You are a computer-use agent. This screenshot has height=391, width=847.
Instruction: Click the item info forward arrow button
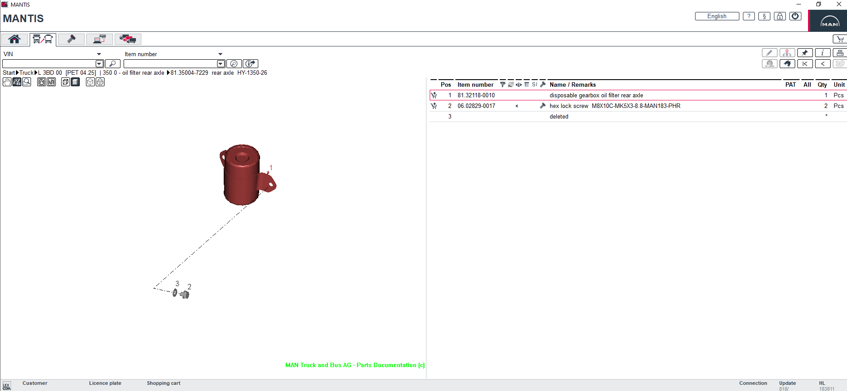251,64
